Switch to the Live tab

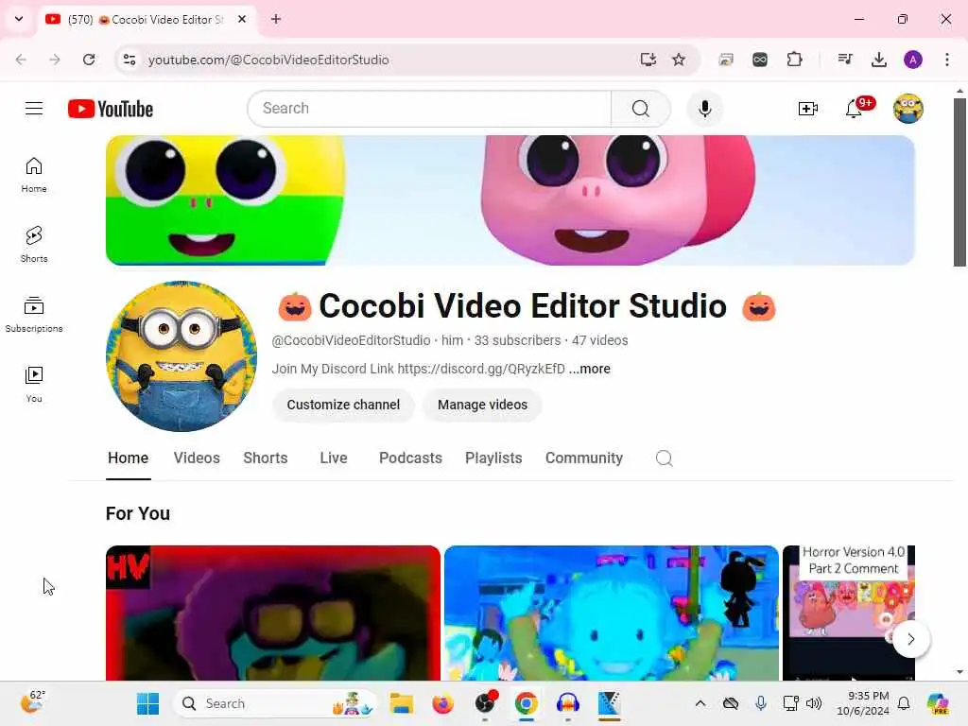pyautogui.click(x=334, y=458)
